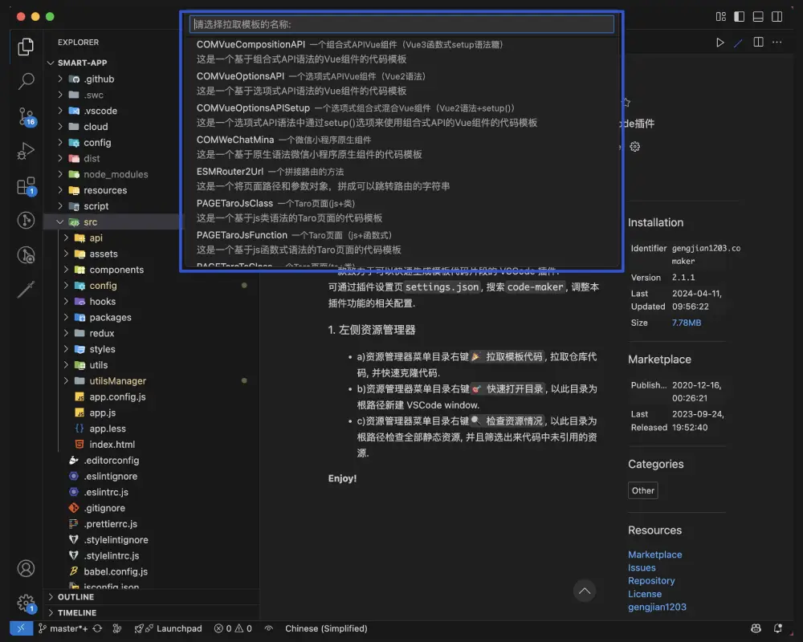The height and width of the screenshot is (642, 803).
Task: Open the Extensions view in activity bar
Action: (26, 186)
